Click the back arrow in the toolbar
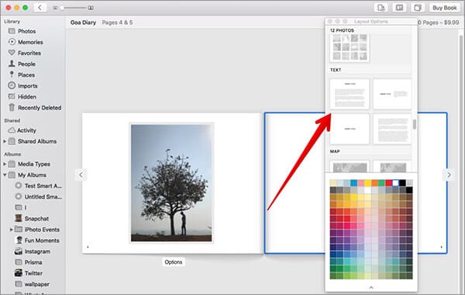 tap(40, 8)
